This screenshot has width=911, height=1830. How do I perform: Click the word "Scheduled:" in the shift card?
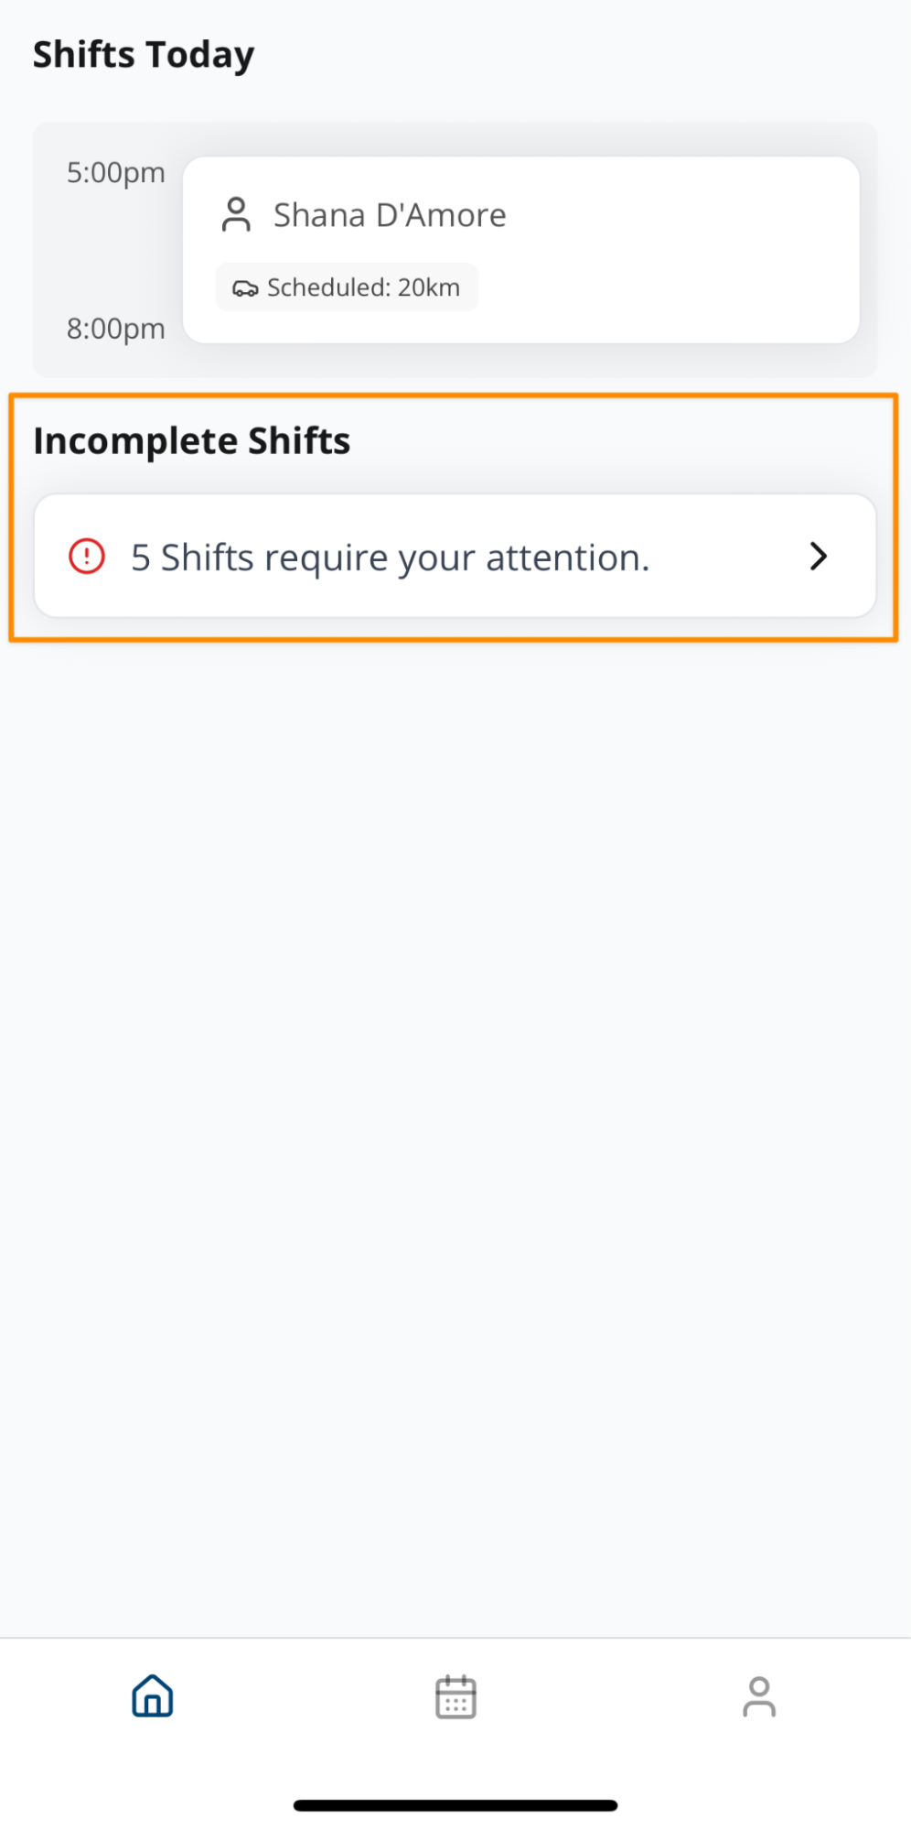pyautogui.click(x=328, y=287)
